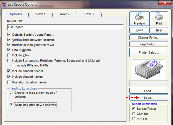
Task: Toggle Include shaded names checkbox
Action: (9, 77)
